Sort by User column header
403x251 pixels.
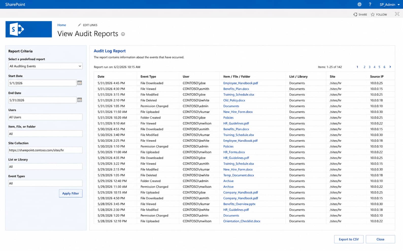tap(186, 77)
